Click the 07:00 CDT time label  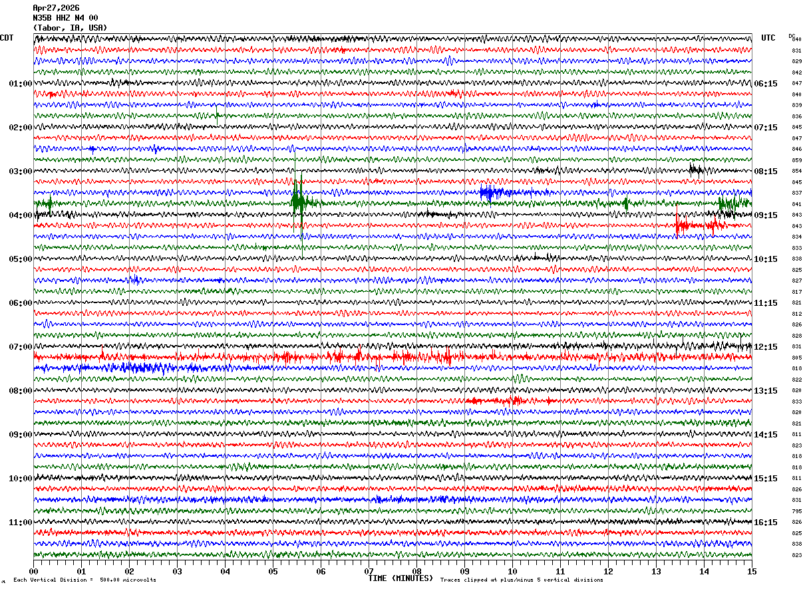(x=20, y=347)
